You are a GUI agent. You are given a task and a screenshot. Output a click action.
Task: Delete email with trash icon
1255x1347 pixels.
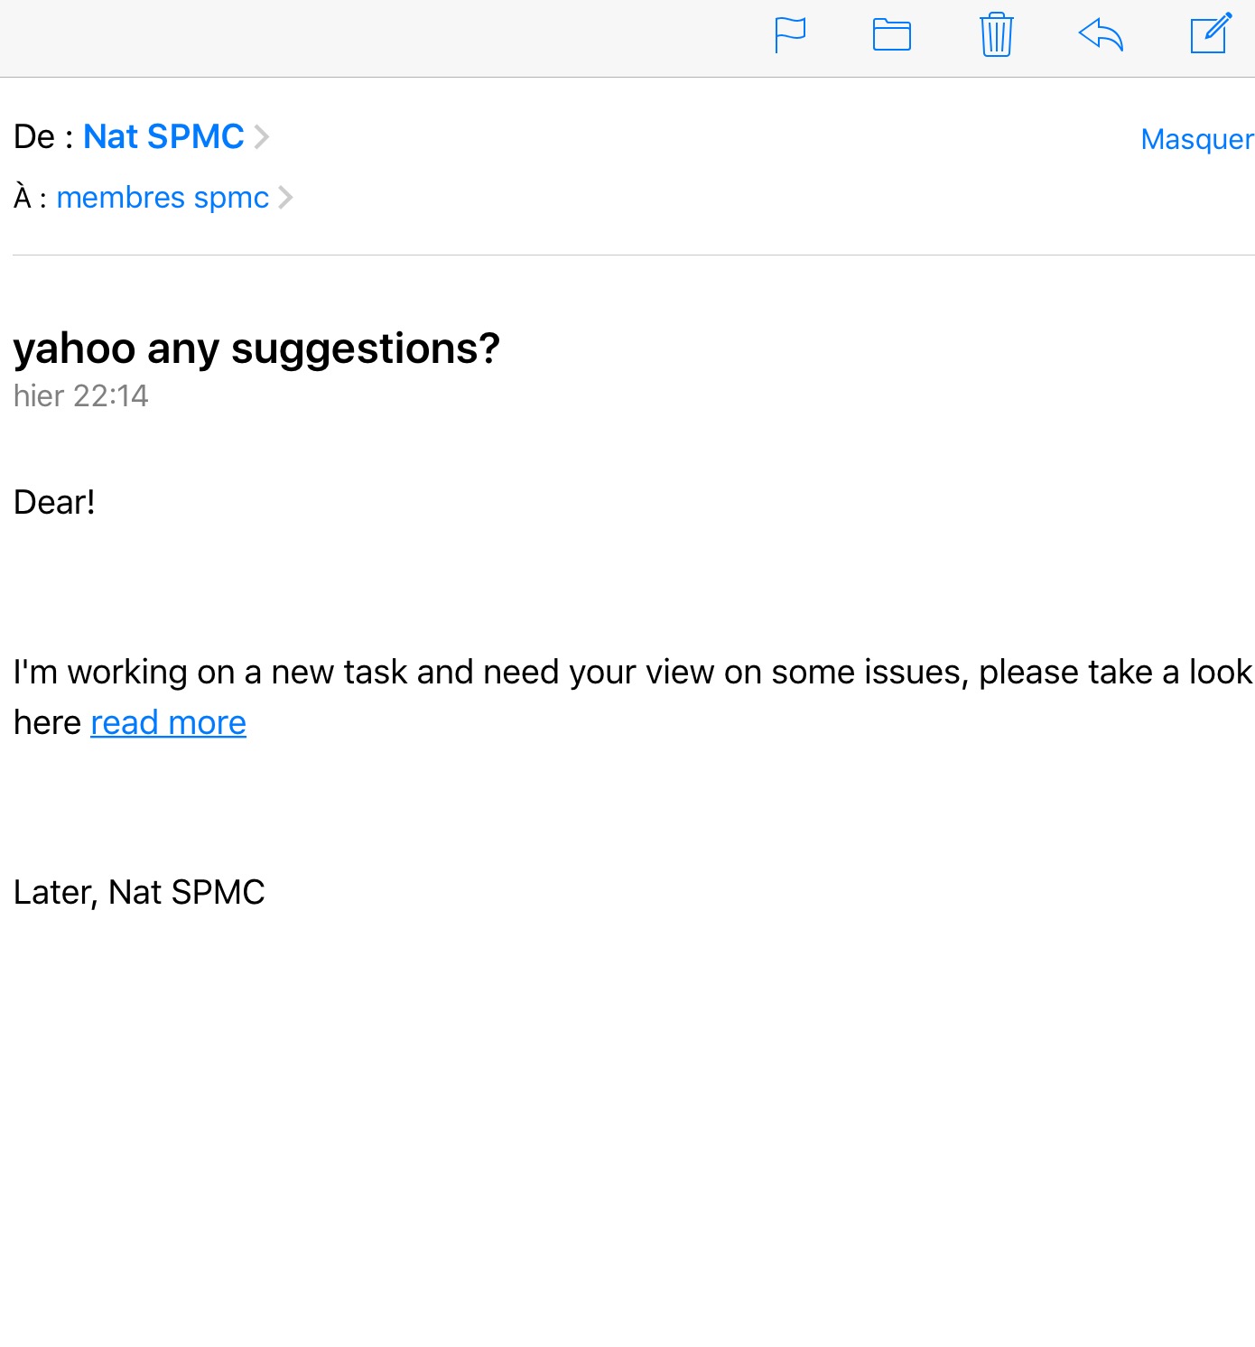(x=996, y=36)
